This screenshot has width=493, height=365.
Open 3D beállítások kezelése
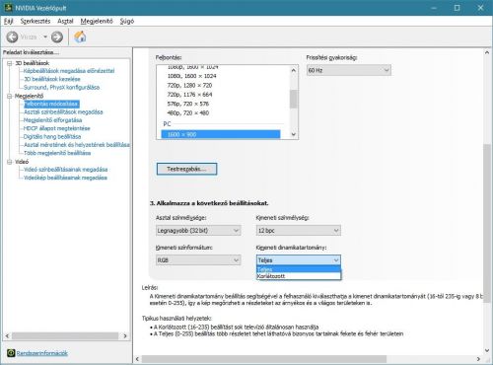52,79
